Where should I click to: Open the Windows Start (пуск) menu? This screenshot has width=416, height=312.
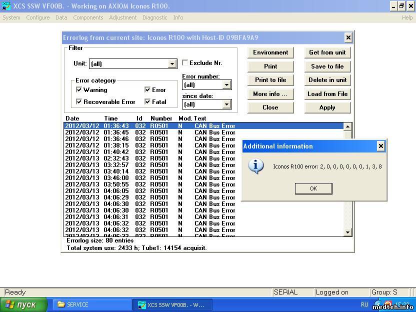[x=24, y=304]
